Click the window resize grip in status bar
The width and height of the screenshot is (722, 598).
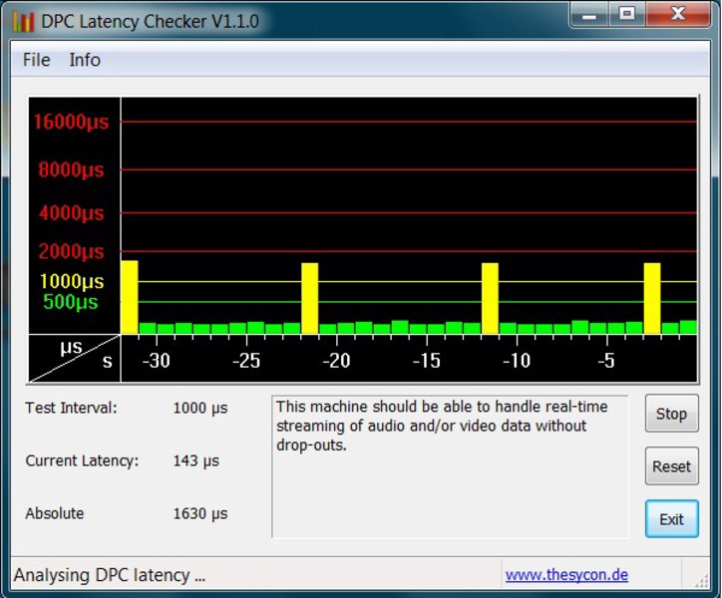click(702, 581)
